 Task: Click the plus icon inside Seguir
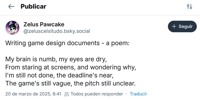[174, 26]
